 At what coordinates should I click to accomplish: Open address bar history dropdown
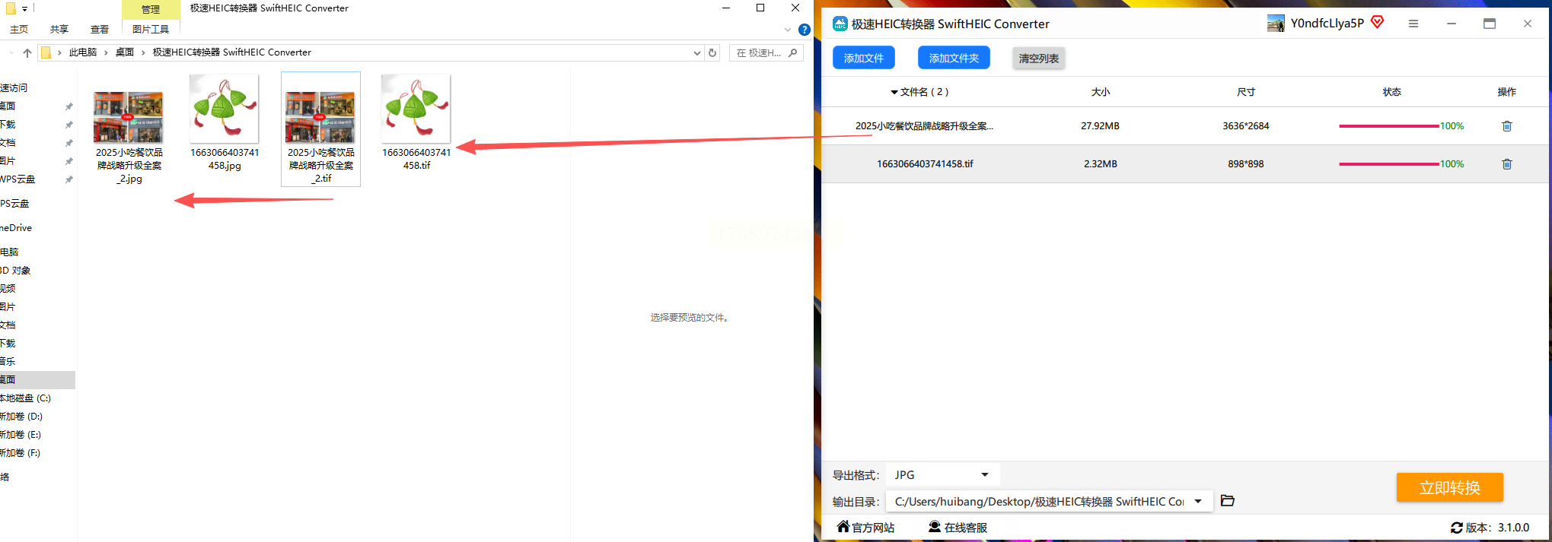pos(696,52)
